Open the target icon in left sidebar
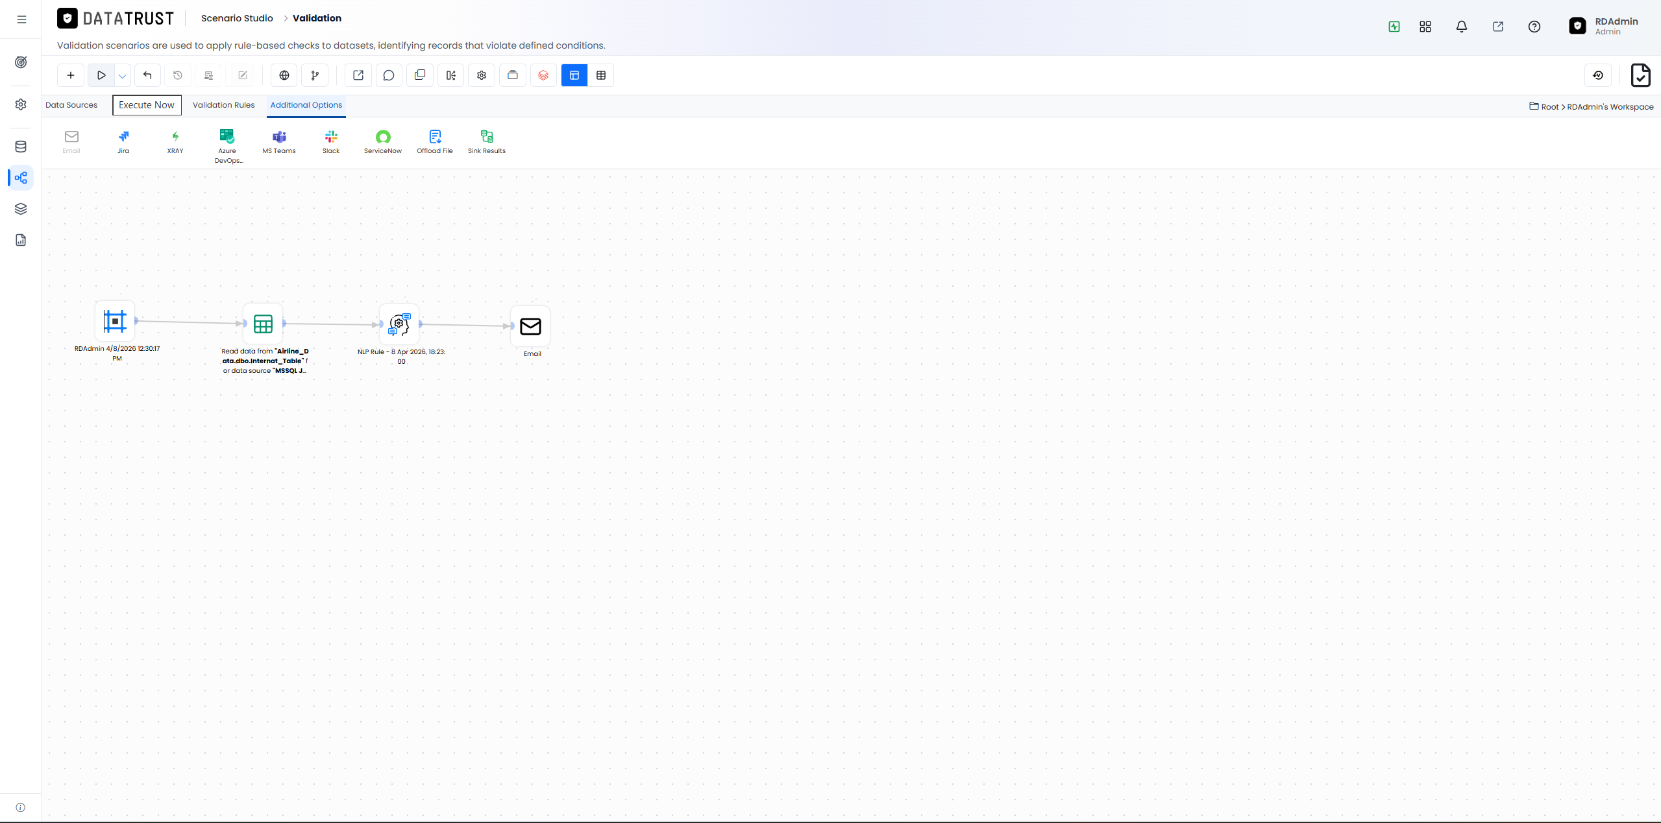 (21, 62)
